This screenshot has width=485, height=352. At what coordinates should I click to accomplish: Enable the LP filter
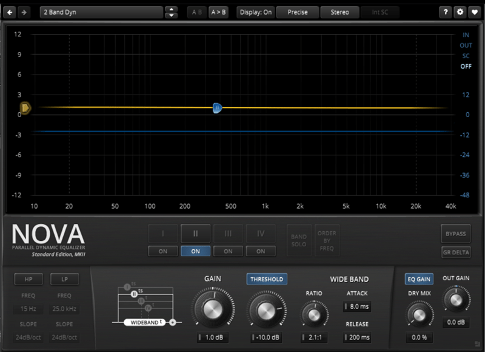point(64,279)
